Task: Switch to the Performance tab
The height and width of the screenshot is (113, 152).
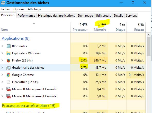Action: (26, 16)
